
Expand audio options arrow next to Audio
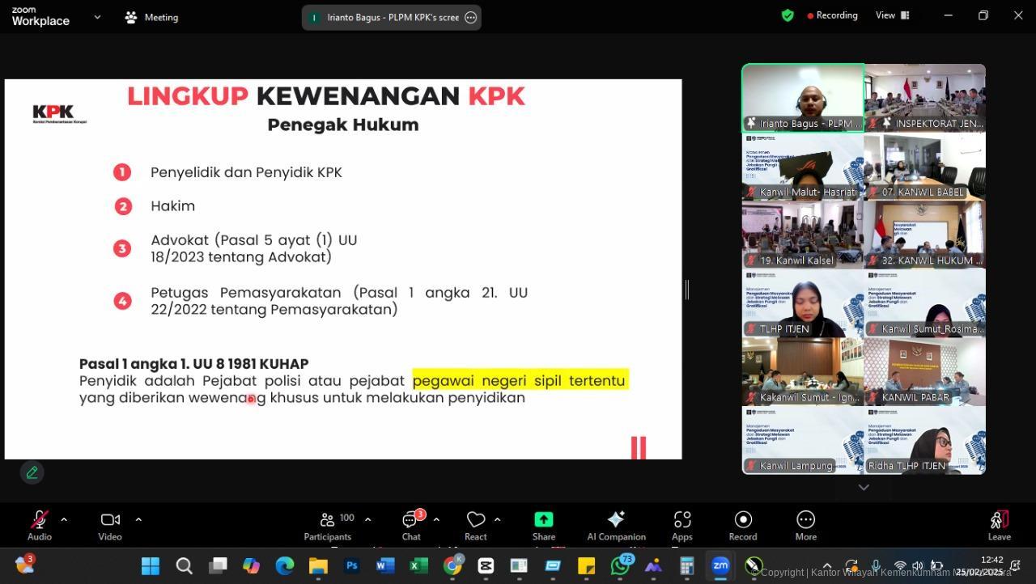[x=64, y=519]
